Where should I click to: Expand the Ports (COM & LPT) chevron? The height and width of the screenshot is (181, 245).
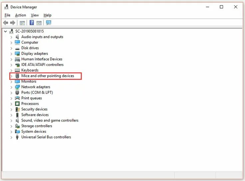[x=11, y=93]
